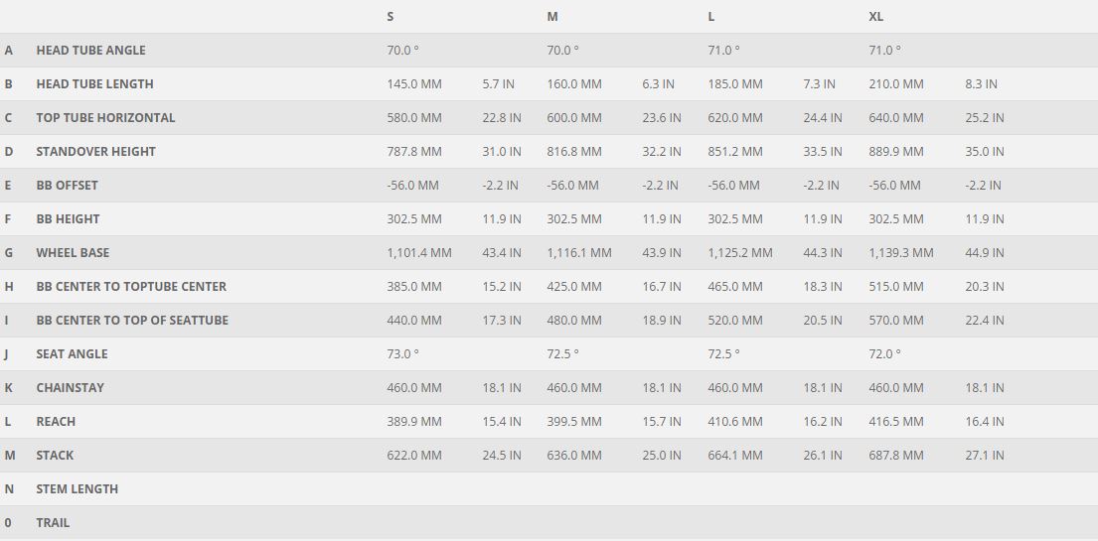Click the BB OFFSET row label
This screenshot has width=1098, height=541.
(68, 186)
